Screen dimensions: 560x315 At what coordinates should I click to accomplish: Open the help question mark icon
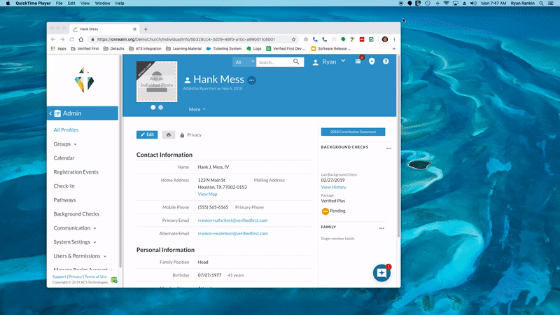tap(386, 62)
